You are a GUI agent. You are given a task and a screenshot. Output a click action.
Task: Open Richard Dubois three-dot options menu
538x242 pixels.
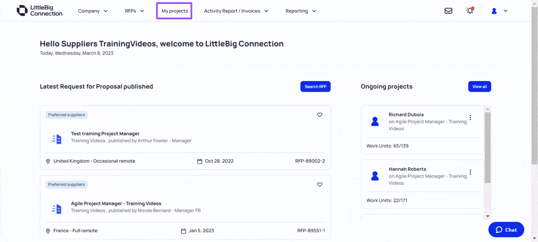(x=470, y=118)
